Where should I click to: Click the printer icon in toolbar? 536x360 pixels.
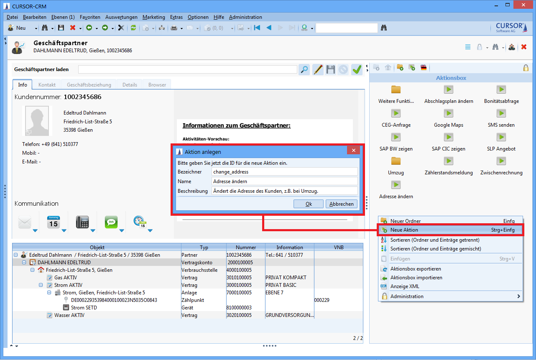pyautogui.click(x=174, y=28)
